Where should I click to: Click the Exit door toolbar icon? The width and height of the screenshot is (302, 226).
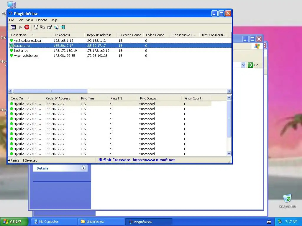coord(63,27)
